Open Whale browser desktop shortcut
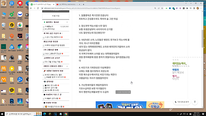The image size is (206, 116). pos(20,48)
